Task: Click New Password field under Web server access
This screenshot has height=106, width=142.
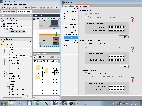Action: [116, 86]
